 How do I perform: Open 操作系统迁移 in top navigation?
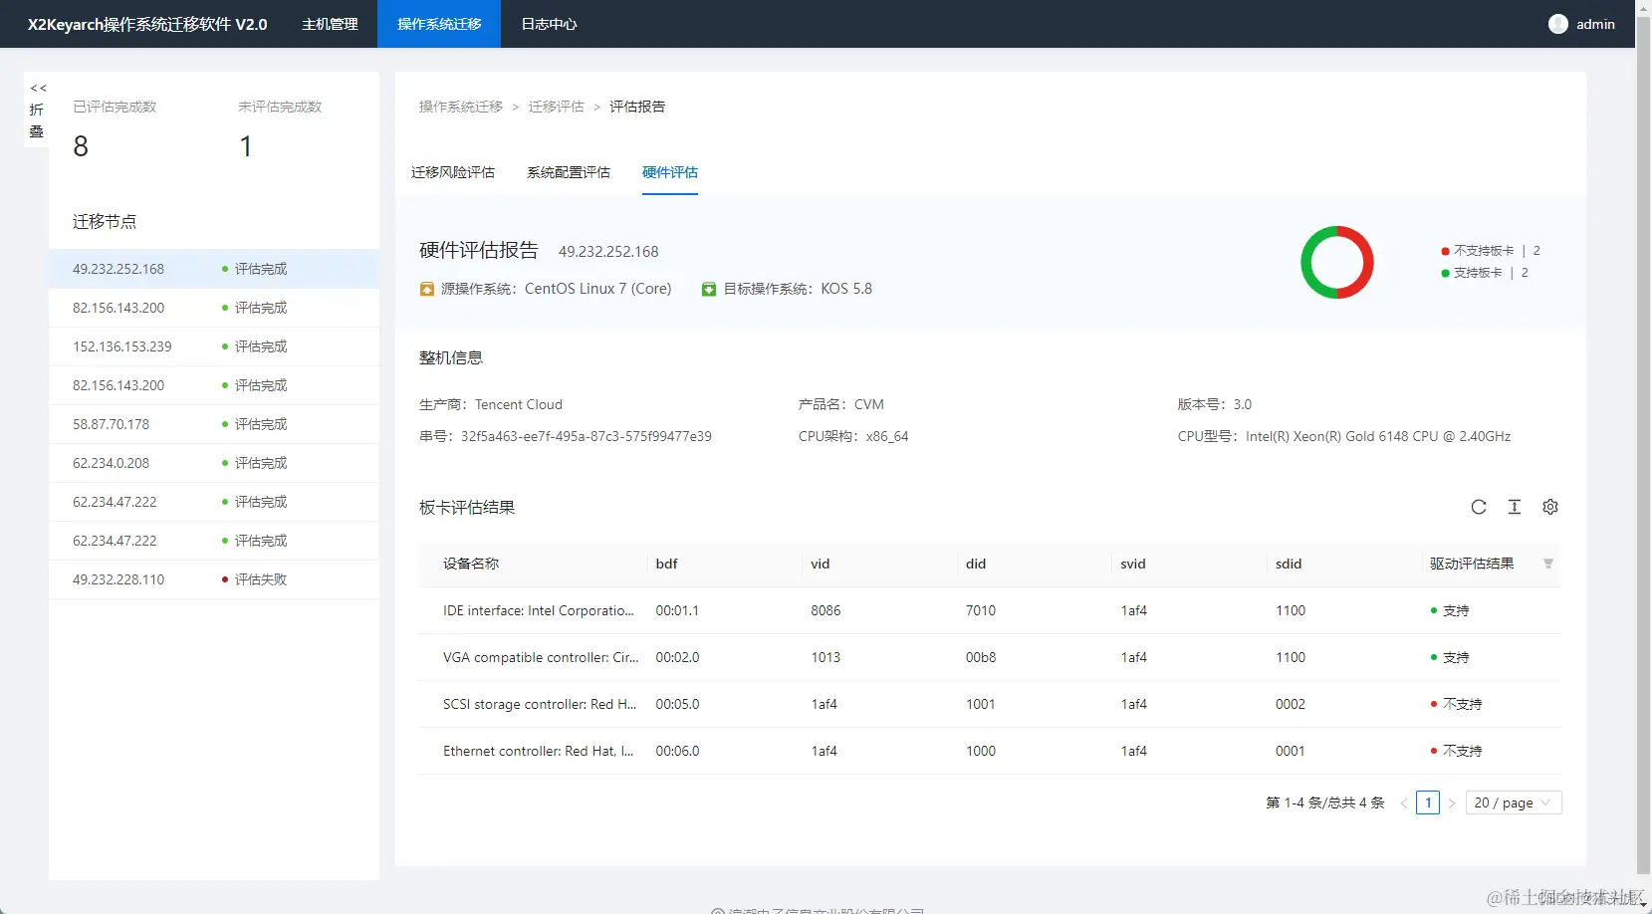pyautogui.click(x=439, y=24)
